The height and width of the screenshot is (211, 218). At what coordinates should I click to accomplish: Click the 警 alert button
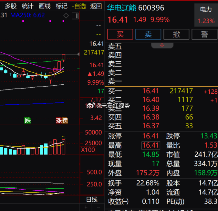click(x=204, y=34)
